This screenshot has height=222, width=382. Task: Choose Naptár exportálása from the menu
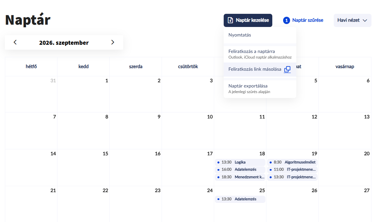260,88
